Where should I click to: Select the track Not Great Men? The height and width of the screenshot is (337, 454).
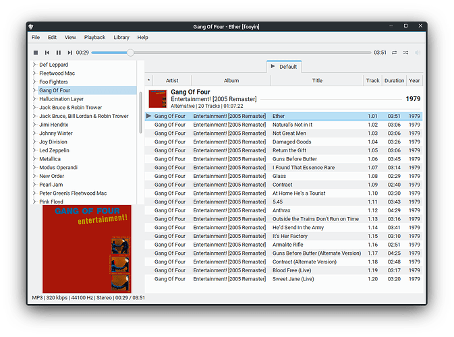284,133
